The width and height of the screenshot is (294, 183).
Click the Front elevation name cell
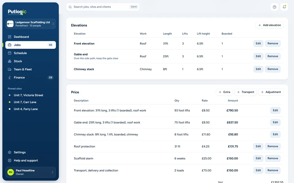point(84,44)
